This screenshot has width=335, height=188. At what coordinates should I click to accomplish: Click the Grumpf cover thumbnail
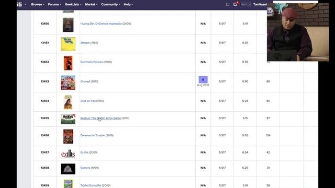(68, 83)
